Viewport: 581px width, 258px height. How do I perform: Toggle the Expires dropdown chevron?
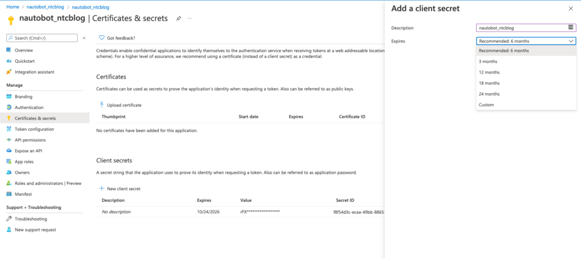coord(571,41)
